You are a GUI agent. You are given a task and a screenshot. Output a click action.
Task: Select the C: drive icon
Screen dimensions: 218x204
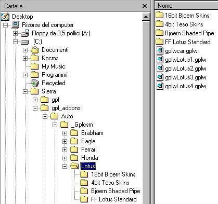pos(25,42)
